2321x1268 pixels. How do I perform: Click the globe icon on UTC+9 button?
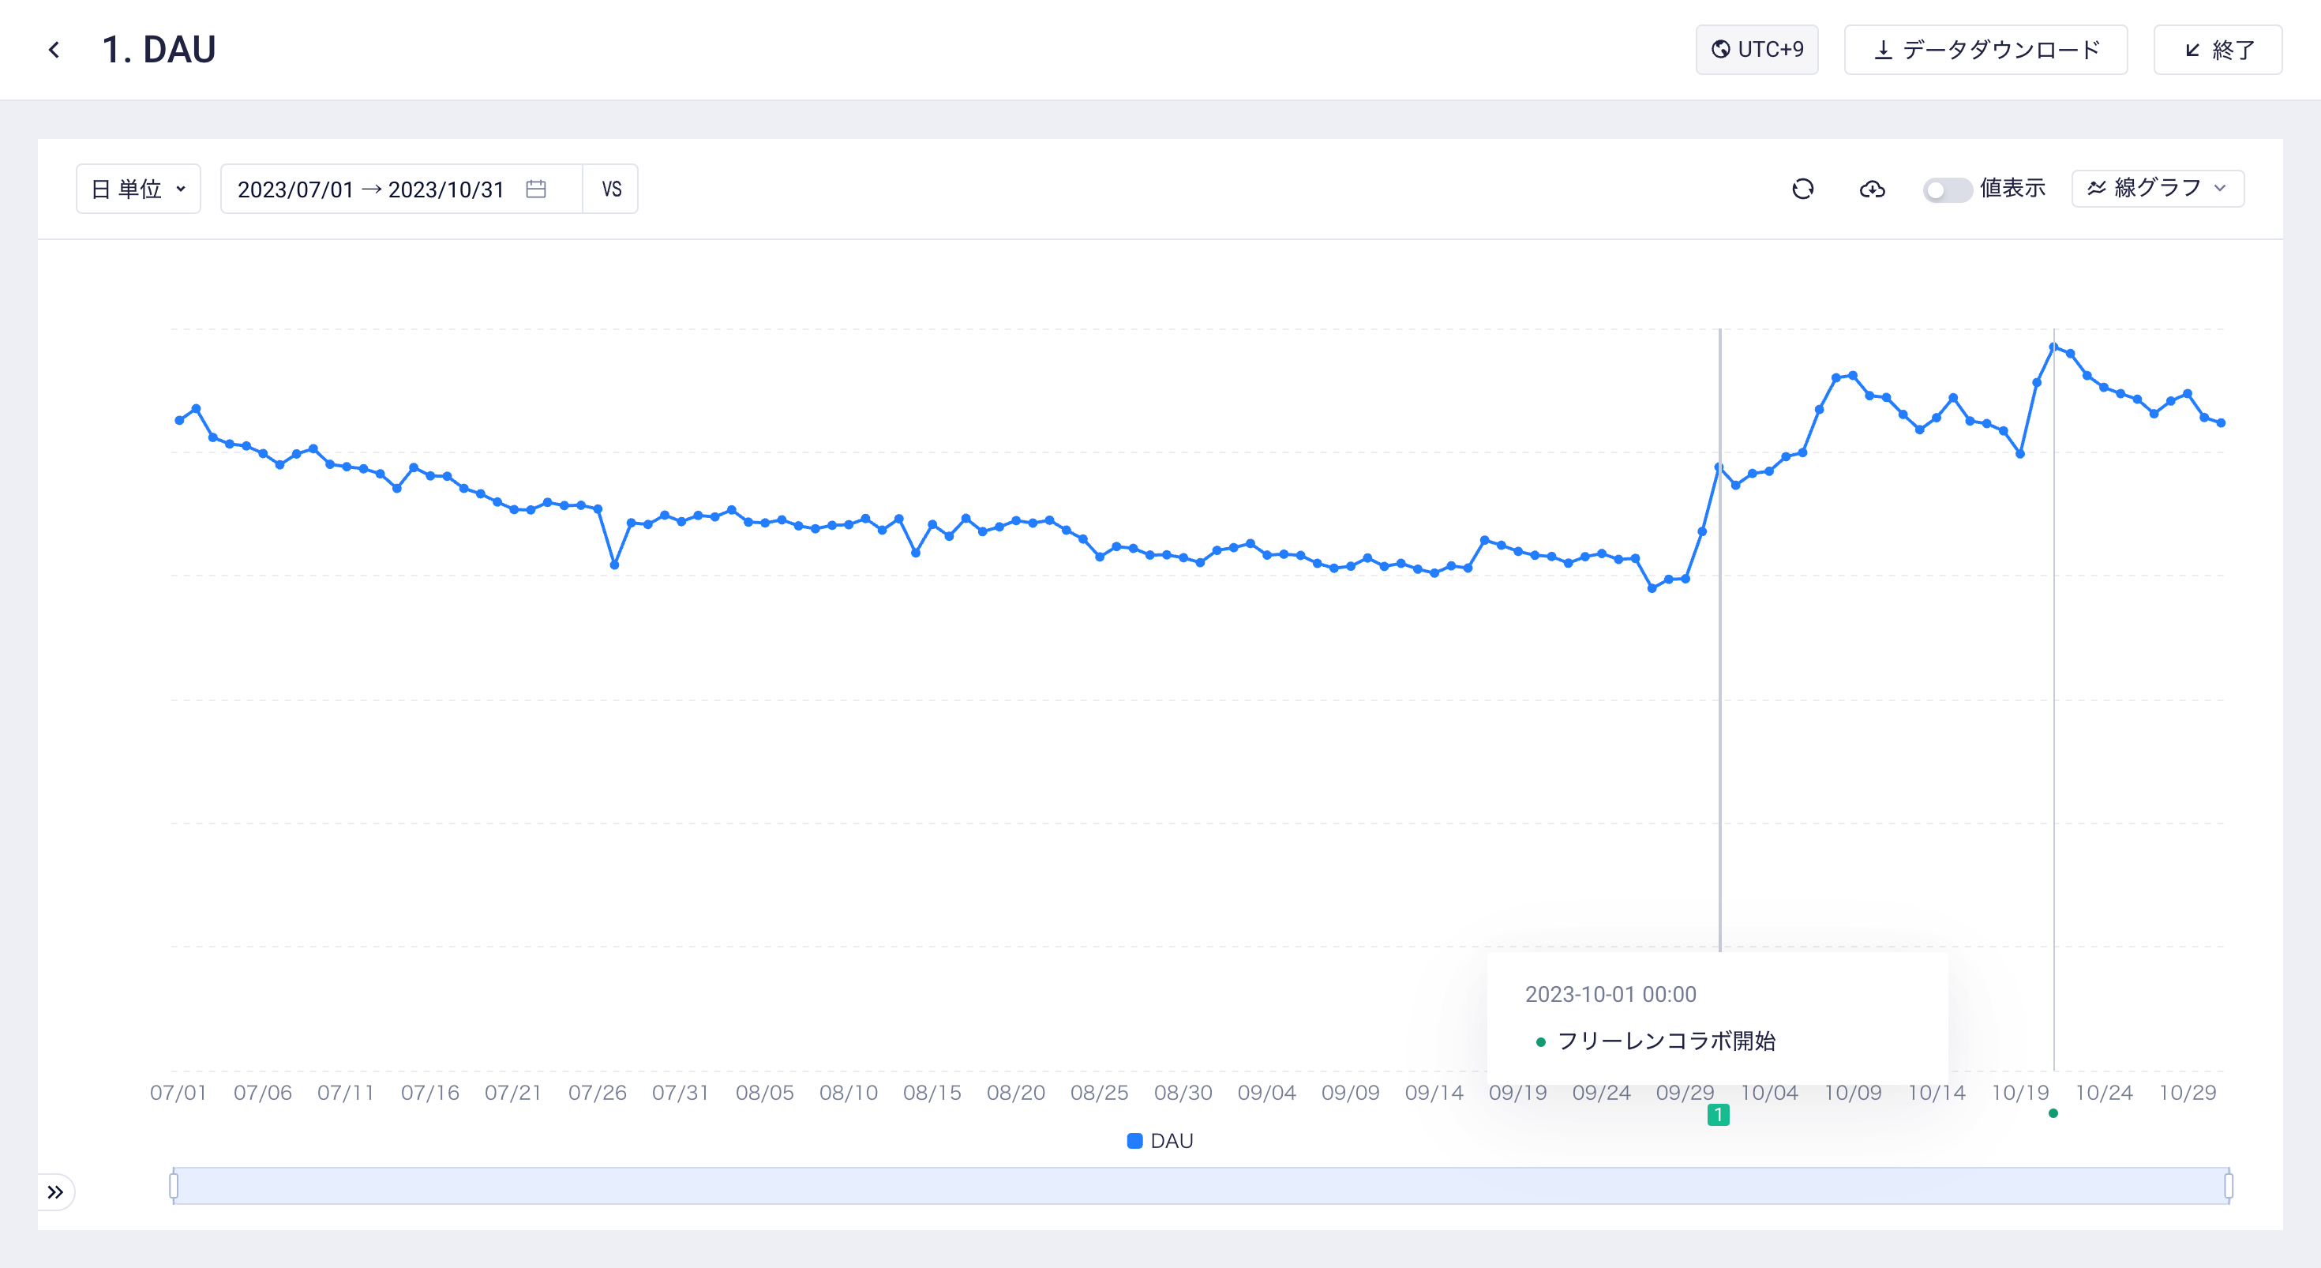tap(1720, 50)
